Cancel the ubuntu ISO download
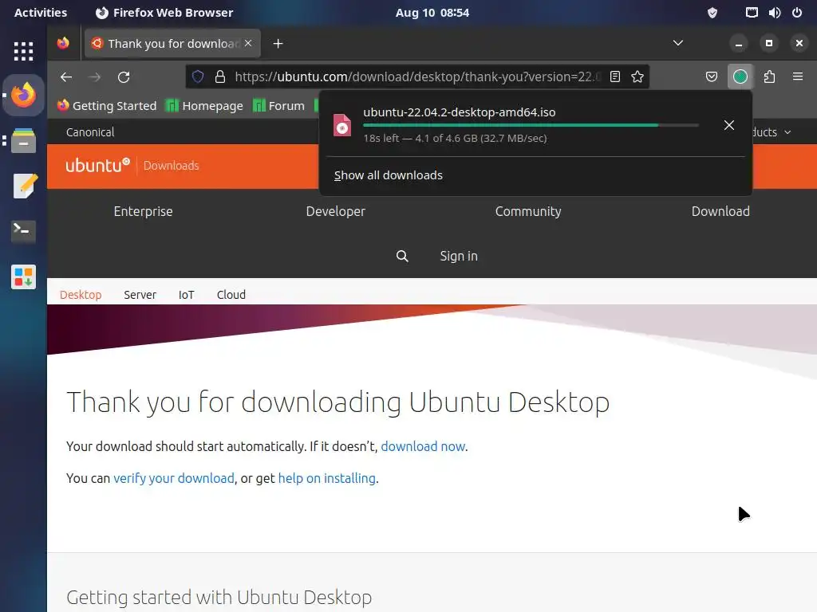Screen dimensions: 817x612 (x=729, y=125)
